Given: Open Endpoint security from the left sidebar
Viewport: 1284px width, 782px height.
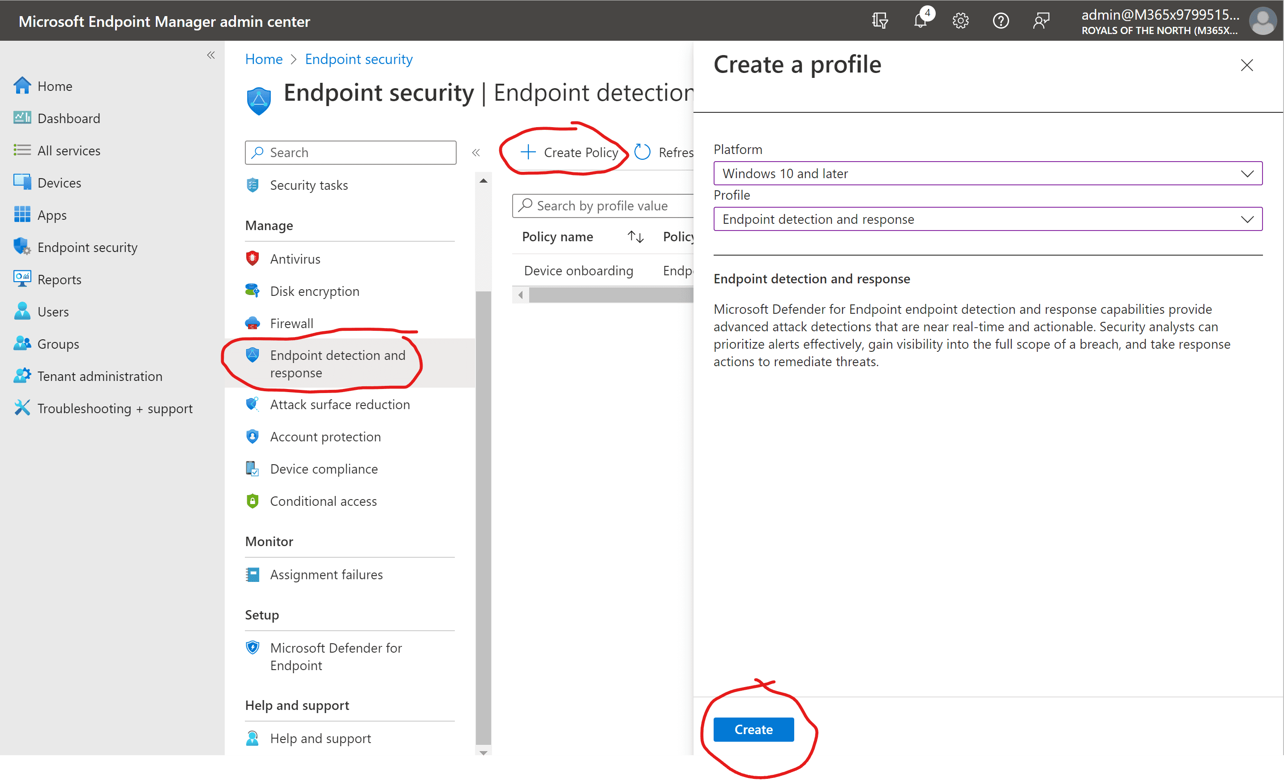Looking at the screenshot, I should click(x=87, y=247).
